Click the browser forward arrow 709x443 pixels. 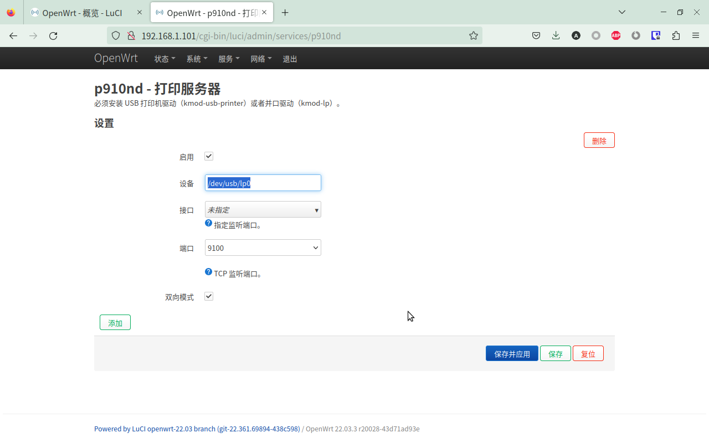pyautogui.click(x=33, y=35)
